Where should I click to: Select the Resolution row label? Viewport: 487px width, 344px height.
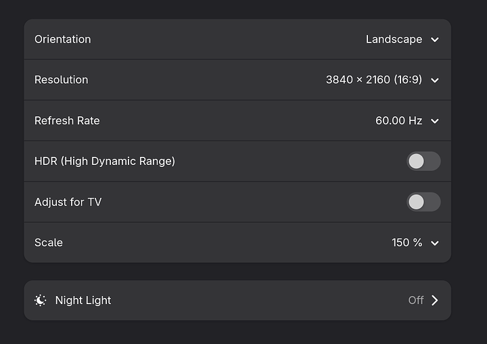(x=61, y=80)
